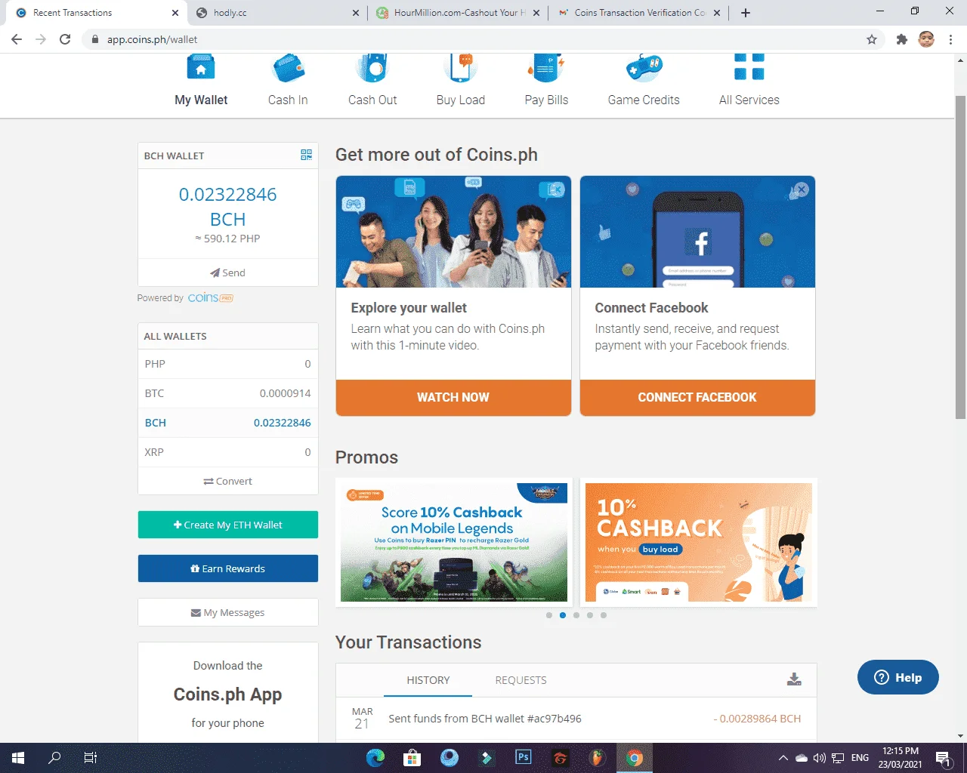Select the fourth promo carousel dot
This screenshot has width=967, height=773.
point(590,615)
